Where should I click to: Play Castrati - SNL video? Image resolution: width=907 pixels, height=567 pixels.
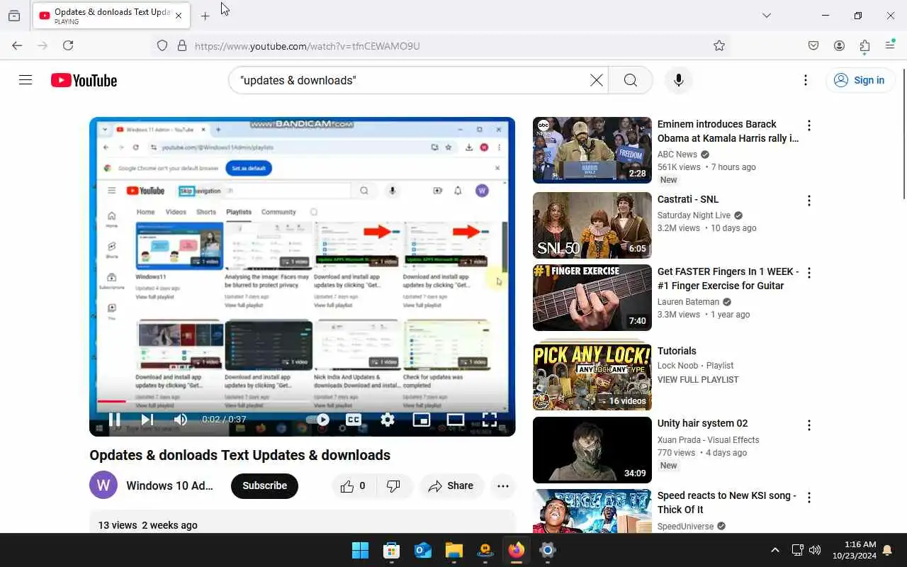click(x=592, y=225)
